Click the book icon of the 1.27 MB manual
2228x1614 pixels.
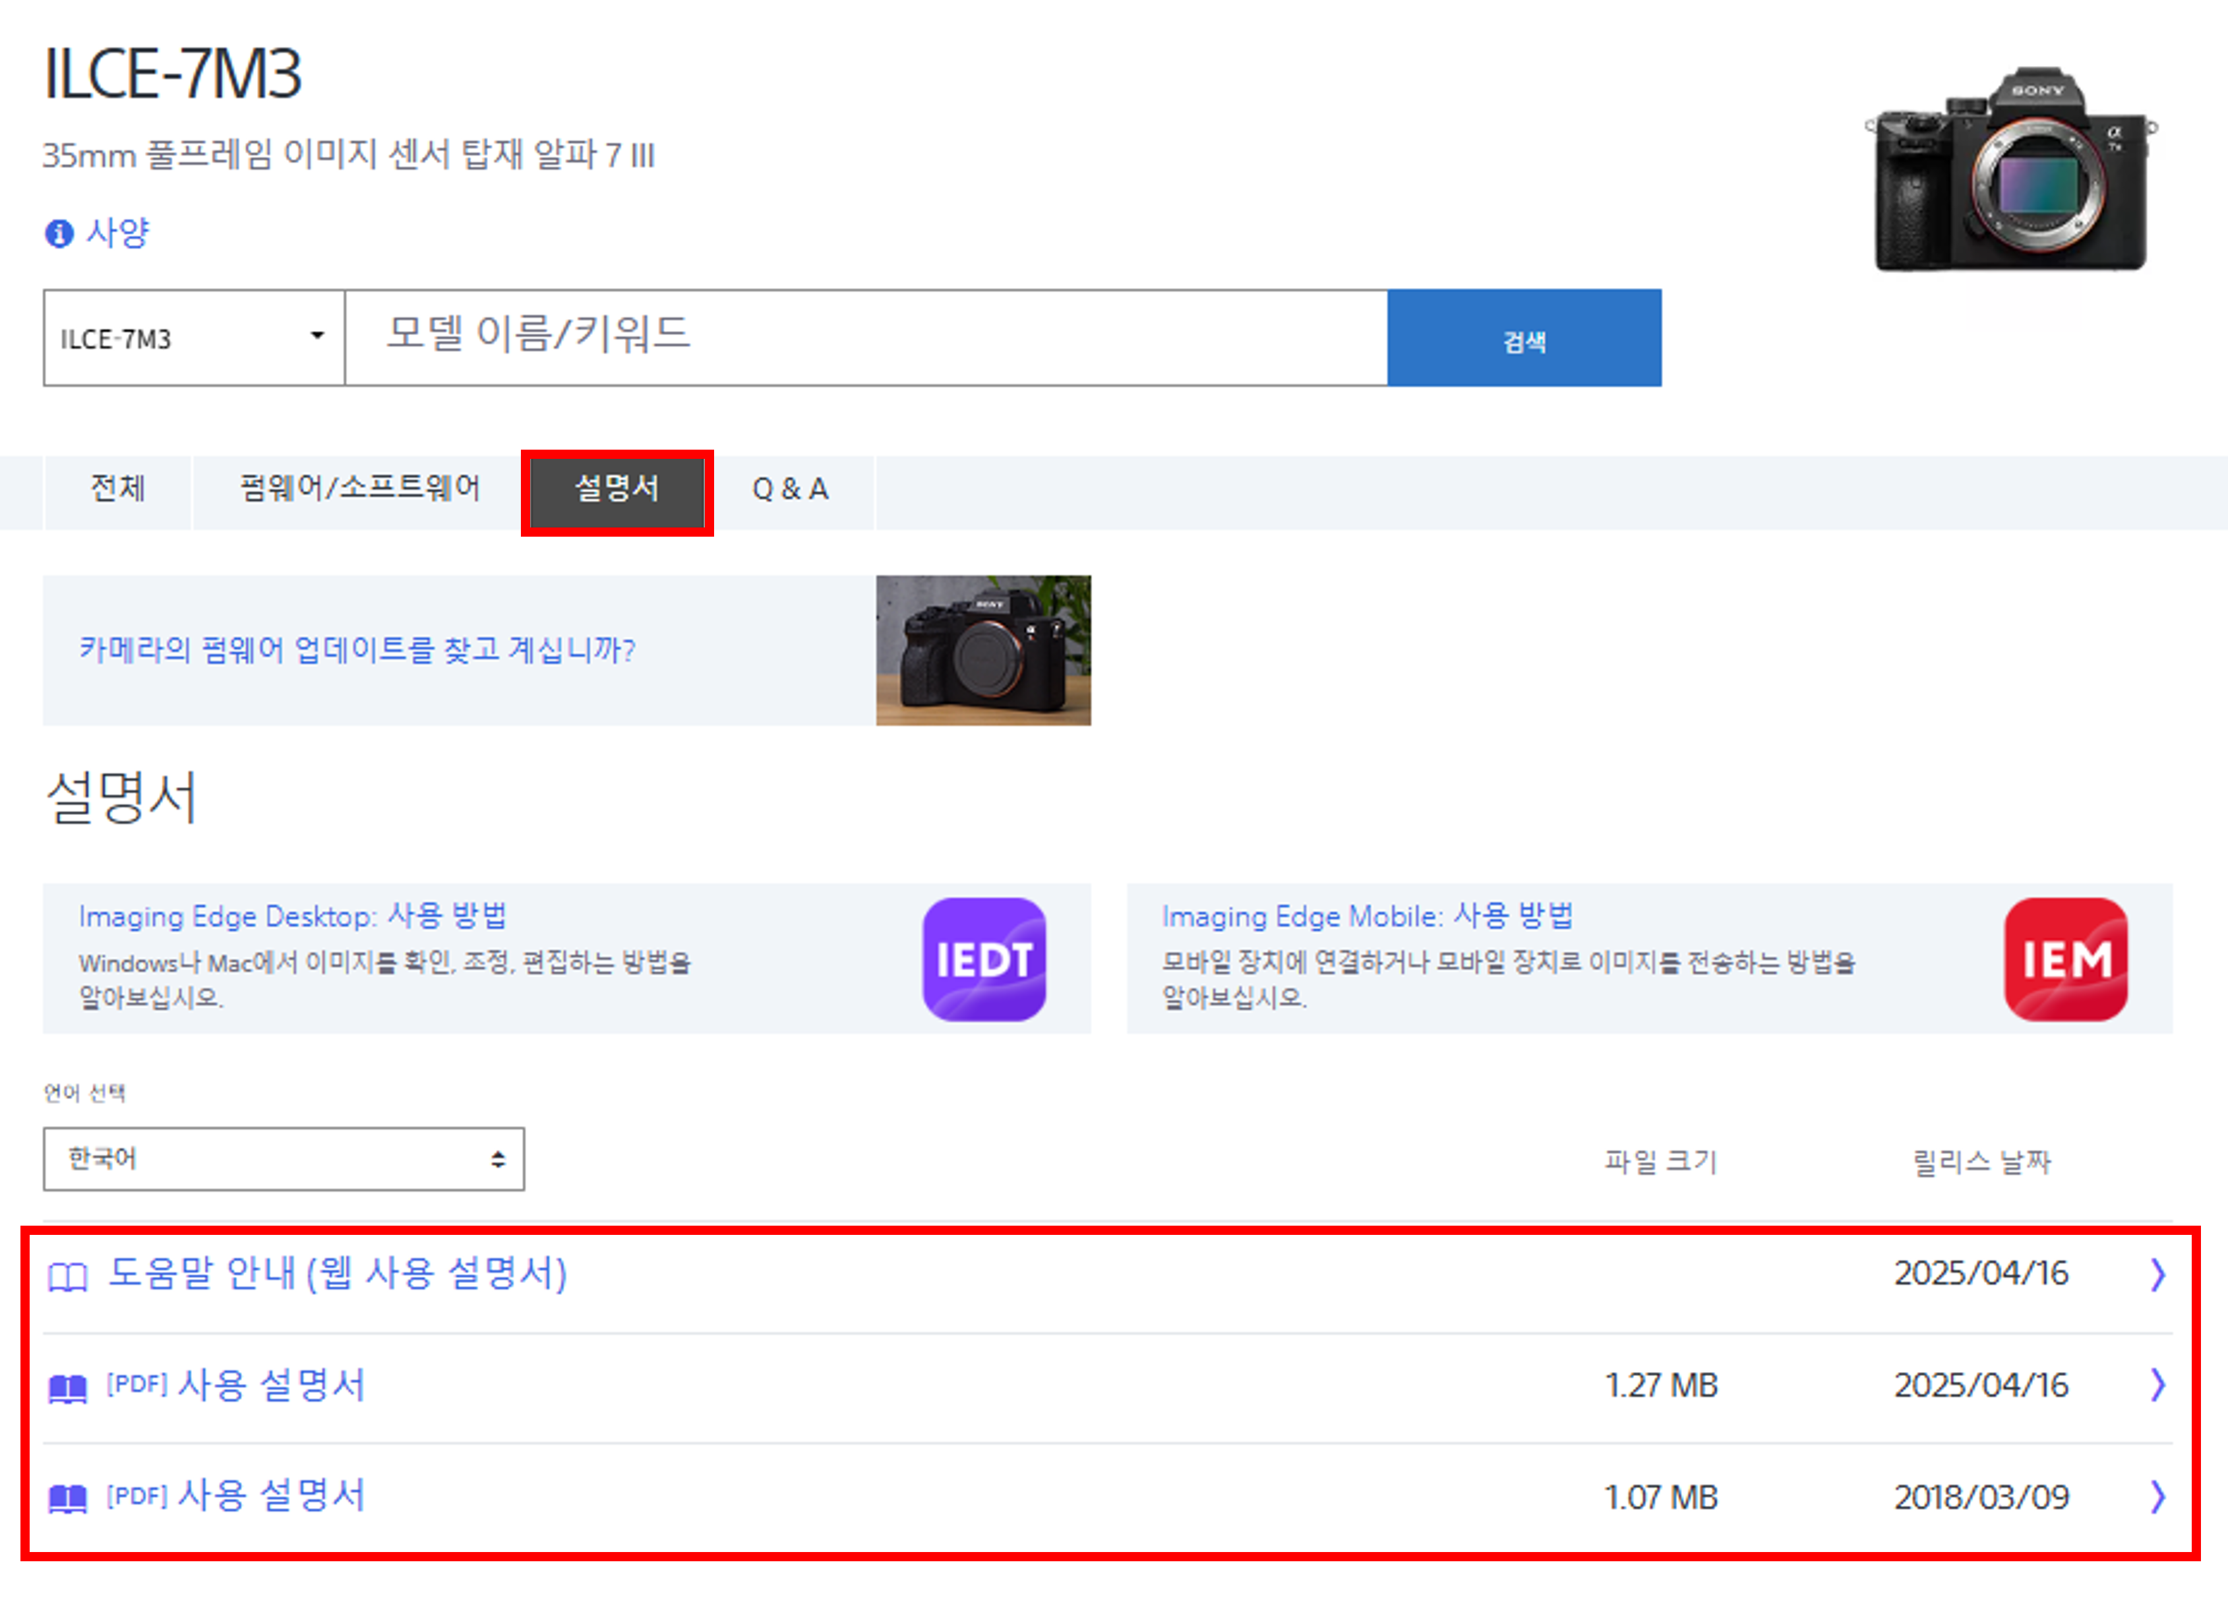click(x=68, y=1389)
